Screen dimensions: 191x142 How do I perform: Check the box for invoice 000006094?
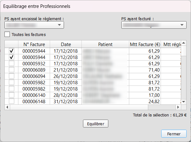coord(12,76)
